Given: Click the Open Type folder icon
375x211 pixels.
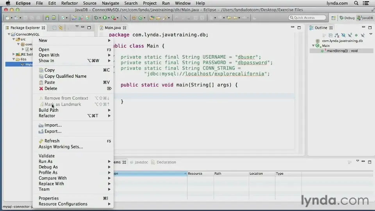Looking at the screenshot, I should [x=152, y=18].
